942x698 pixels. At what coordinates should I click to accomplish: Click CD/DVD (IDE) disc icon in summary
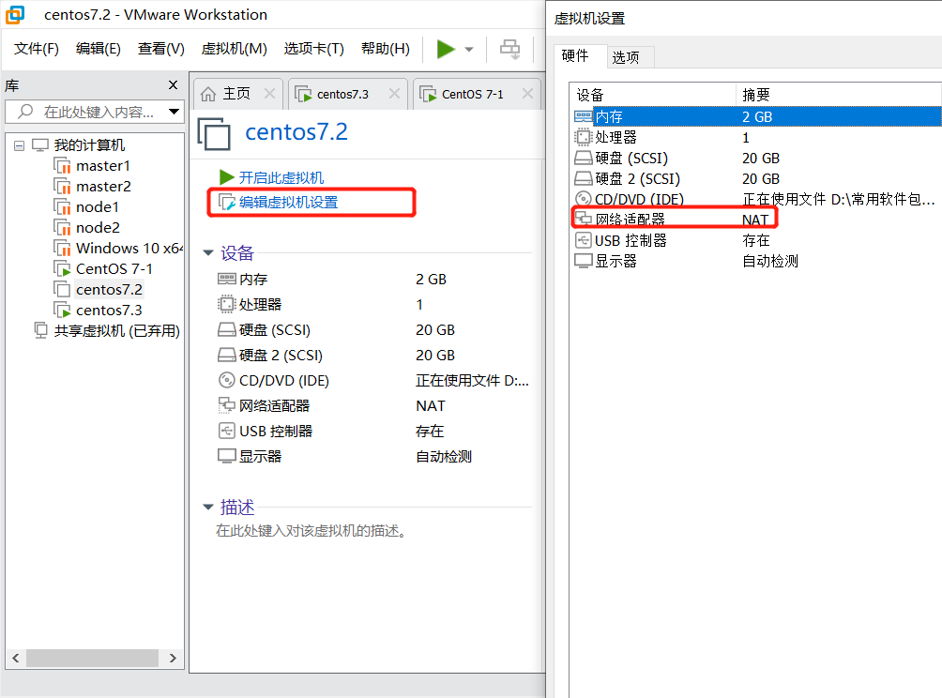click(226, 380)
